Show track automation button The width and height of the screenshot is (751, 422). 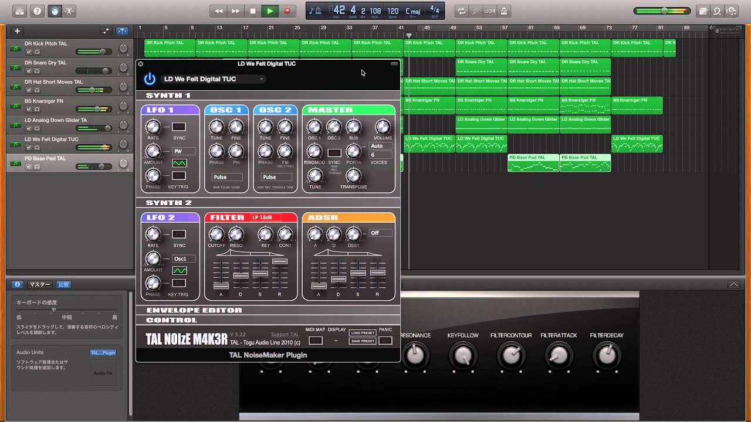[106, 31]
